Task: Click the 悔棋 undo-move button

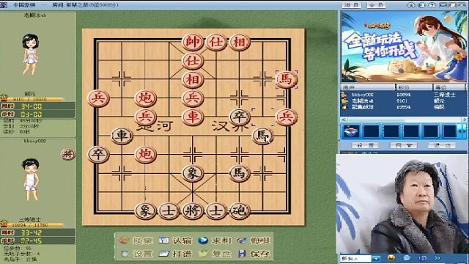Action: [254, 241]
